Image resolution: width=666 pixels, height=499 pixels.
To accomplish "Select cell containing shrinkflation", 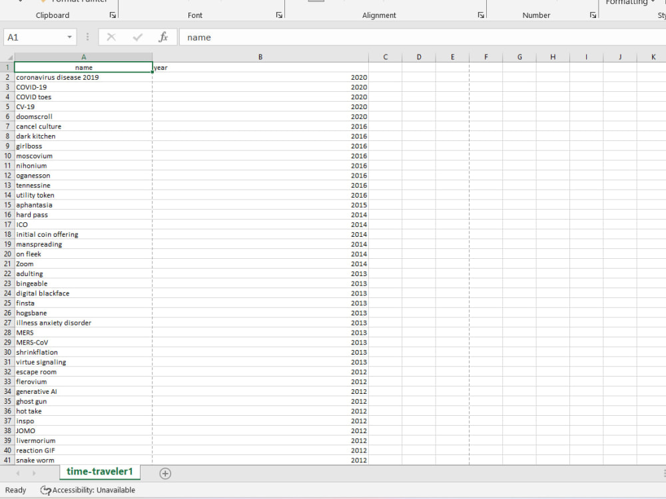I will 84,352.
